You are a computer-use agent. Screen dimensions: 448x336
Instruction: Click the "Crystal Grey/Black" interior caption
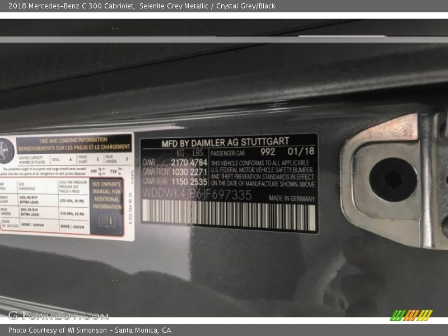pyautogui.click(x=246, y=6)
